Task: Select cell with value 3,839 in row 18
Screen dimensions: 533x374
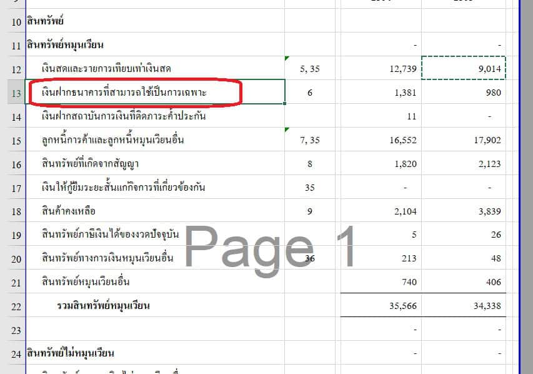Action: (x=464, y=211)
